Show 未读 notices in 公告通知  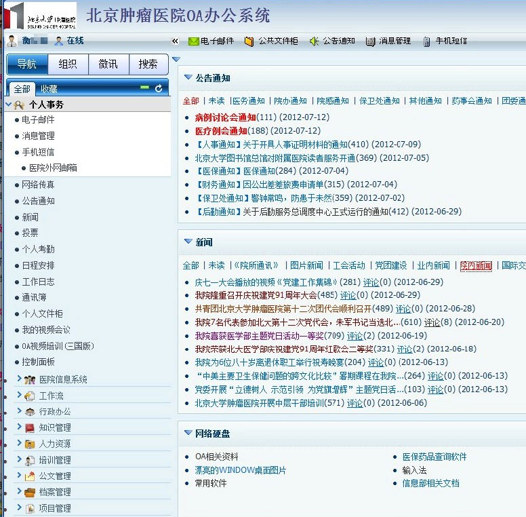216,100
